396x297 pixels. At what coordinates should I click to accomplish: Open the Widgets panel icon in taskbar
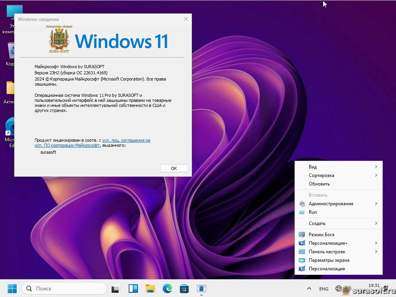click(133, 288)
